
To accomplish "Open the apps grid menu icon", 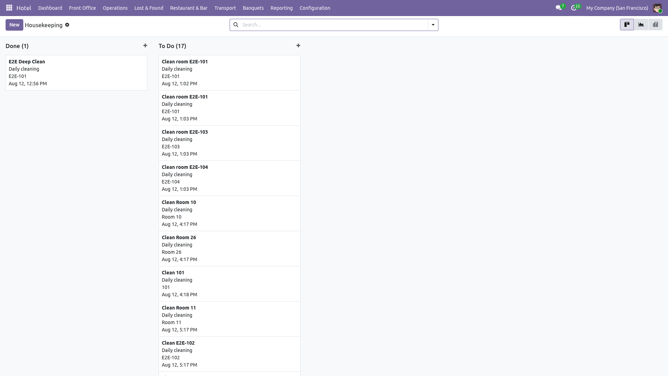I will 9,8.
